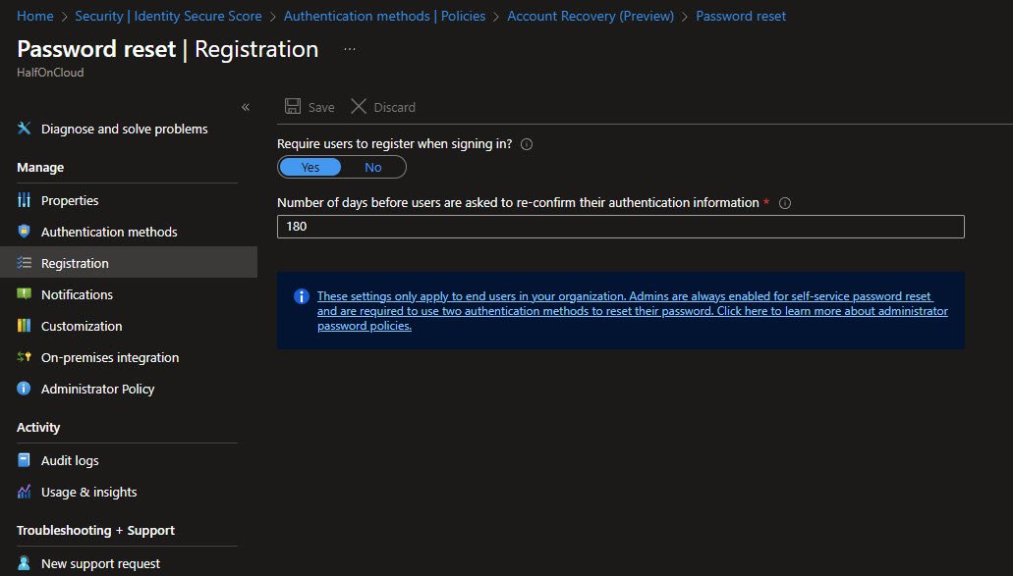Open the ellipsis menu beside page title
Image resolution: width=1013 pixels, height=576 pixels.
(350, 49)
